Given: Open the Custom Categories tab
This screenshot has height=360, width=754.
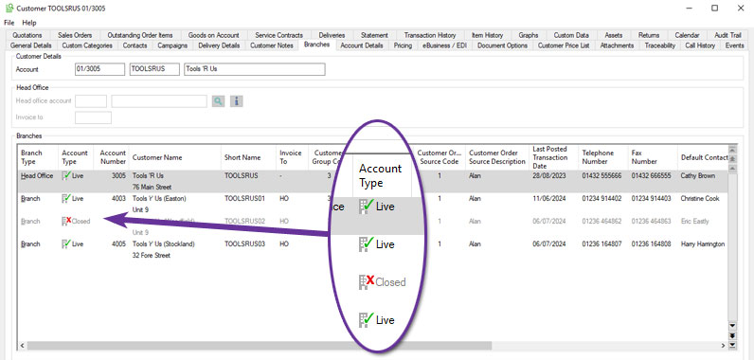Looking at the screenshot, I should pos(87,45).
